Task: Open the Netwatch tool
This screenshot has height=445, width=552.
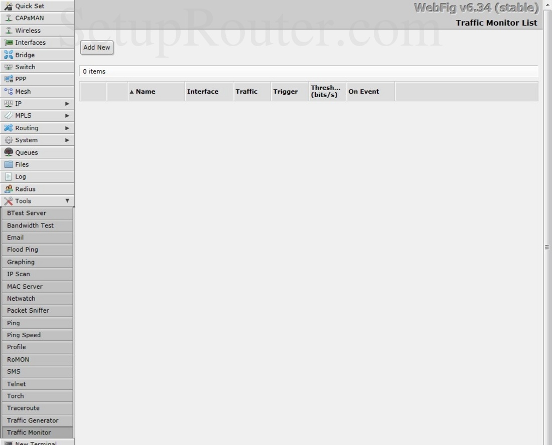Action: point(37,299)
